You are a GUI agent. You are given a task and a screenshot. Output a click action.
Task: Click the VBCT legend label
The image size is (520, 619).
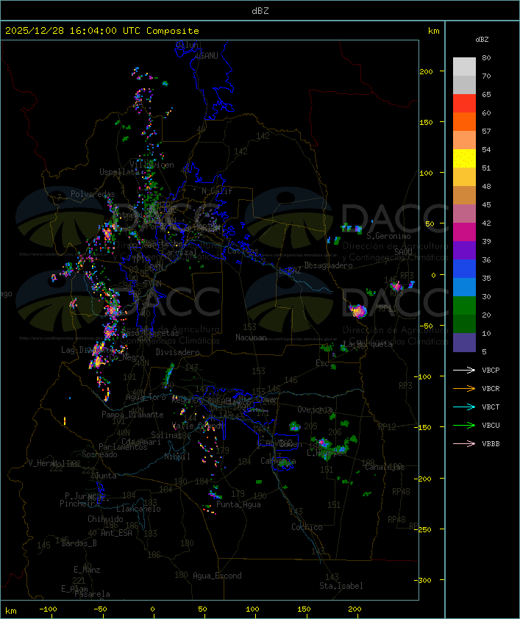[491, 407]
